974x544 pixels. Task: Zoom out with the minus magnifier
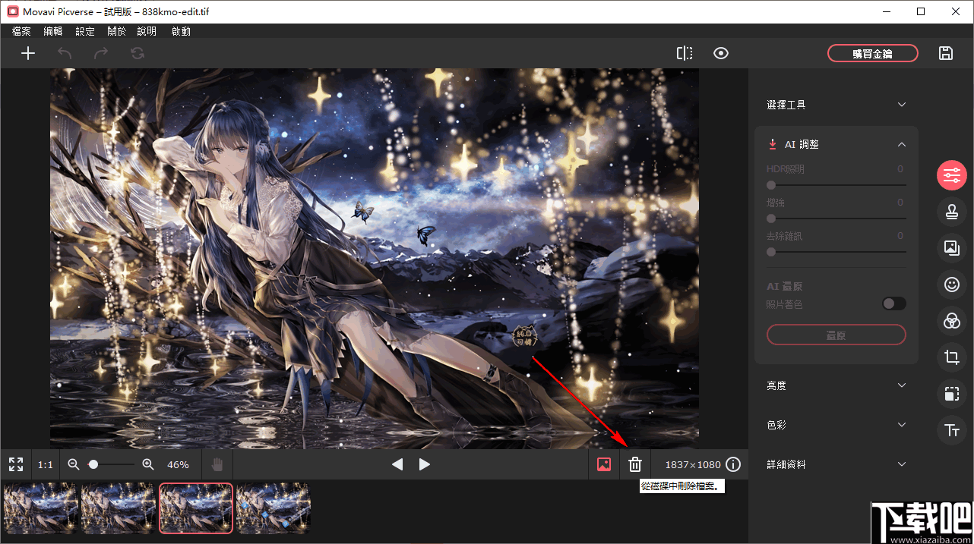[x=74, y=464]
